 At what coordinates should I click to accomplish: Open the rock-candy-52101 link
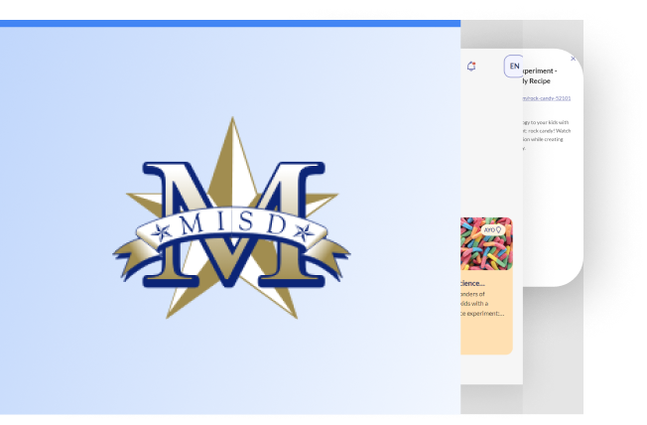pyautogui.click(x=547, y=98)
